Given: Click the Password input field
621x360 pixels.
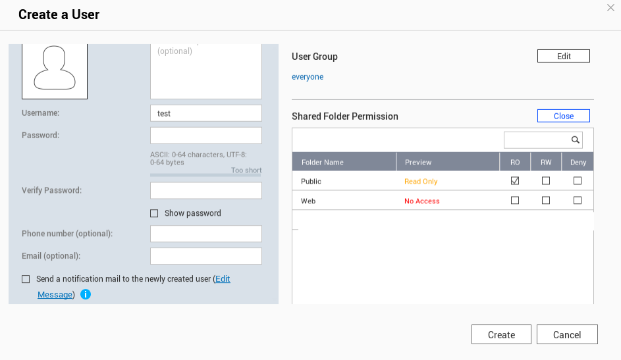Looking at the screenshot, I should pos(206,136).
